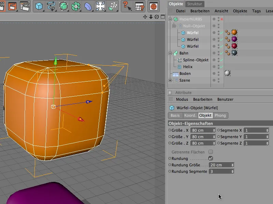
Task: Click the blue Z axis arrow handle
Action: [x=89, y=102]
